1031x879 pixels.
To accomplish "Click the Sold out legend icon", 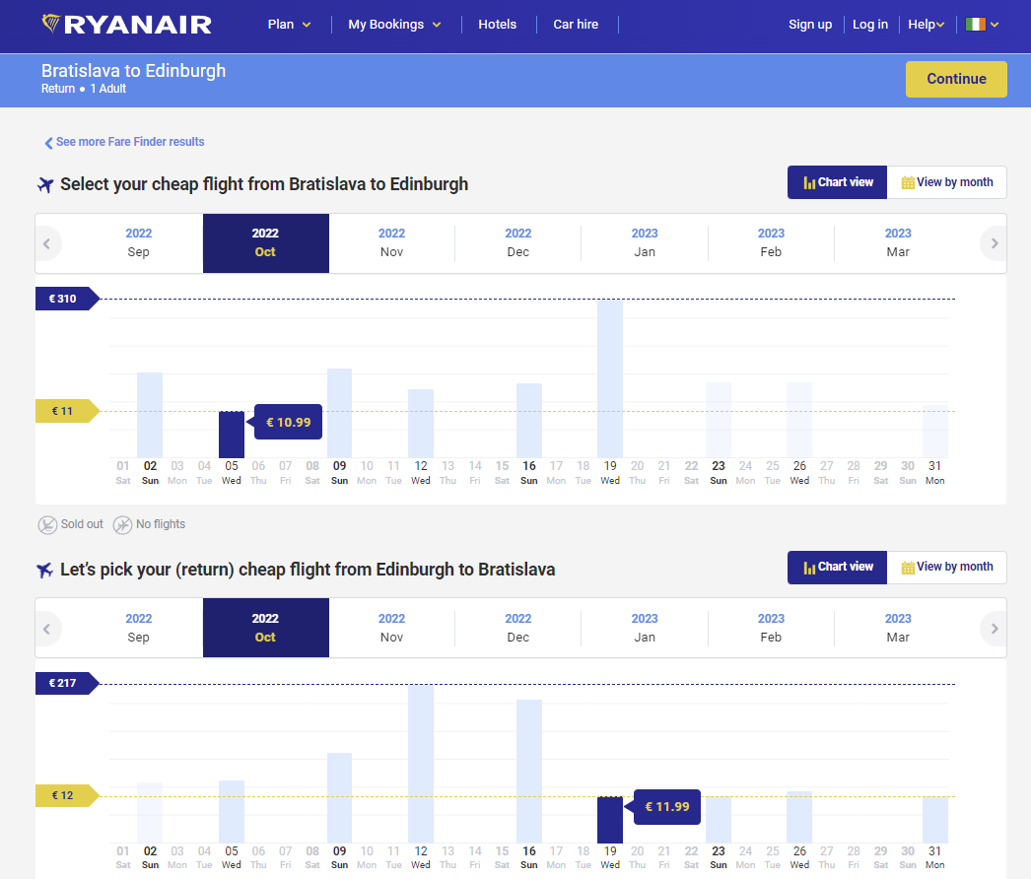I will click(x=47, y=525).
